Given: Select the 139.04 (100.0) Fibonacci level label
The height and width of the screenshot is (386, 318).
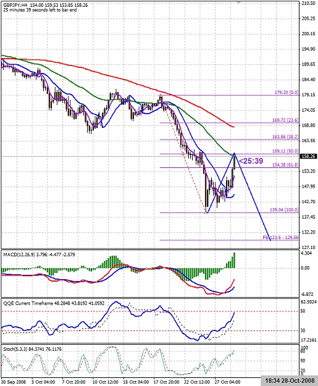Looking at the screenshot, I should point(284,210).
